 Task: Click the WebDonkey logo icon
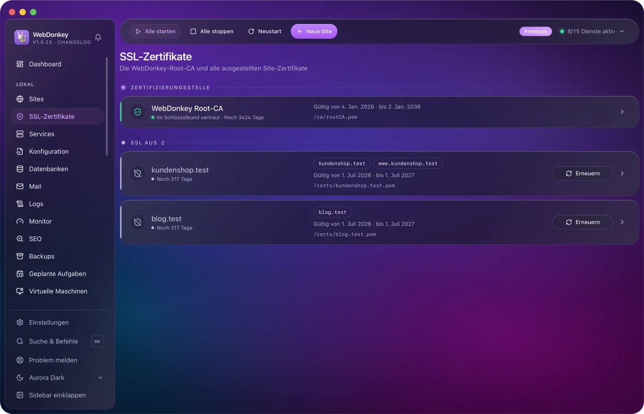22,37
